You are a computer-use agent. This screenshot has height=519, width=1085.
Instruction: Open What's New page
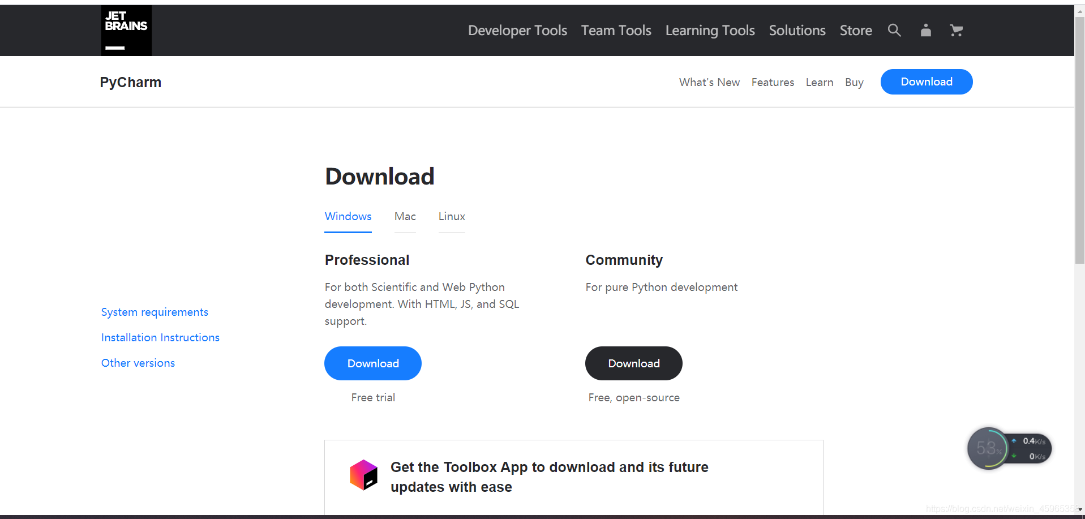[709, 82]
